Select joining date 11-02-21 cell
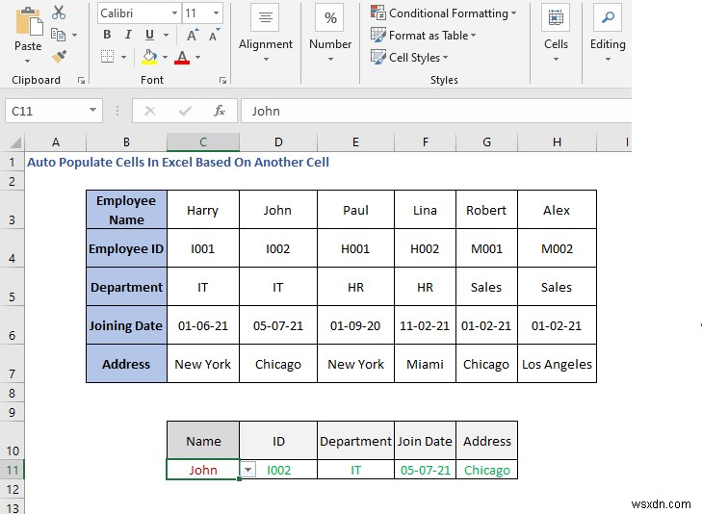The width and height of the screenshot is (702, 514). click(x=425, y=325)
